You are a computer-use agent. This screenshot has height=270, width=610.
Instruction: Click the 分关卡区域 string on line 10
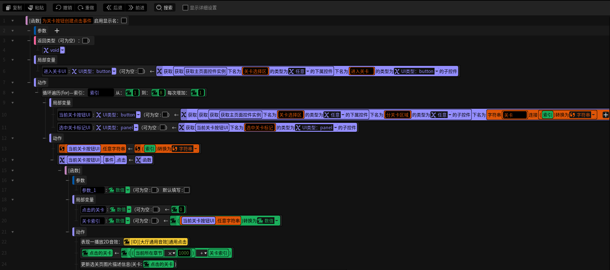pyautogui.click(x=397, y=115)
